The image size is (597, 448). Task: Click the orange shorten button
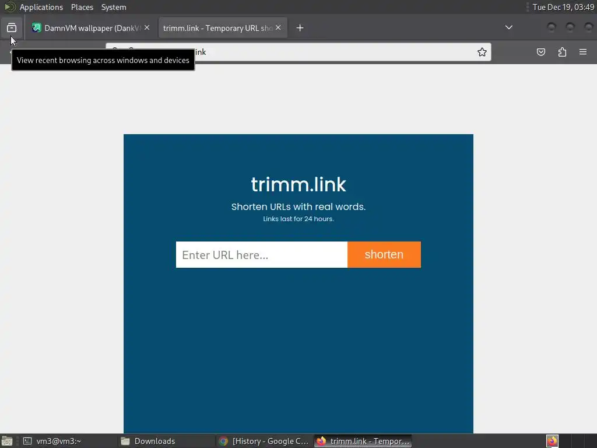[x=384, y=254]
